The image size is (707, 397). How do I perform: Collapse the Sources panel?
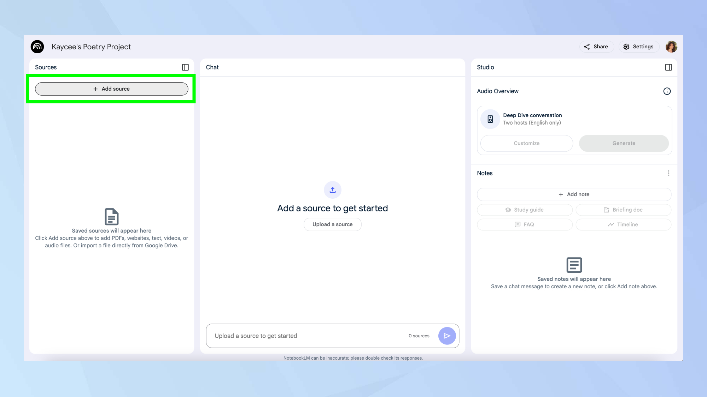[185, 67]
